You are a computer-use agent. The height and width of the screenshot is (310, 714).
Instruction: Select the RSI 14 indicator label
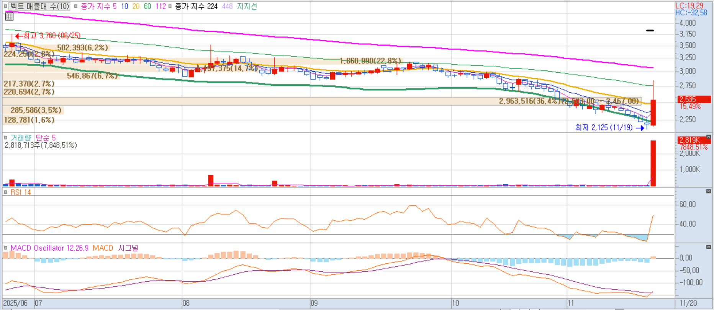tap(21, 192)
